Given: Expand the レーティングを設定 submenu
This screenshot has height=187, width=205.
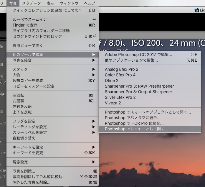Looking at the screenshot, I should (52, 127).
